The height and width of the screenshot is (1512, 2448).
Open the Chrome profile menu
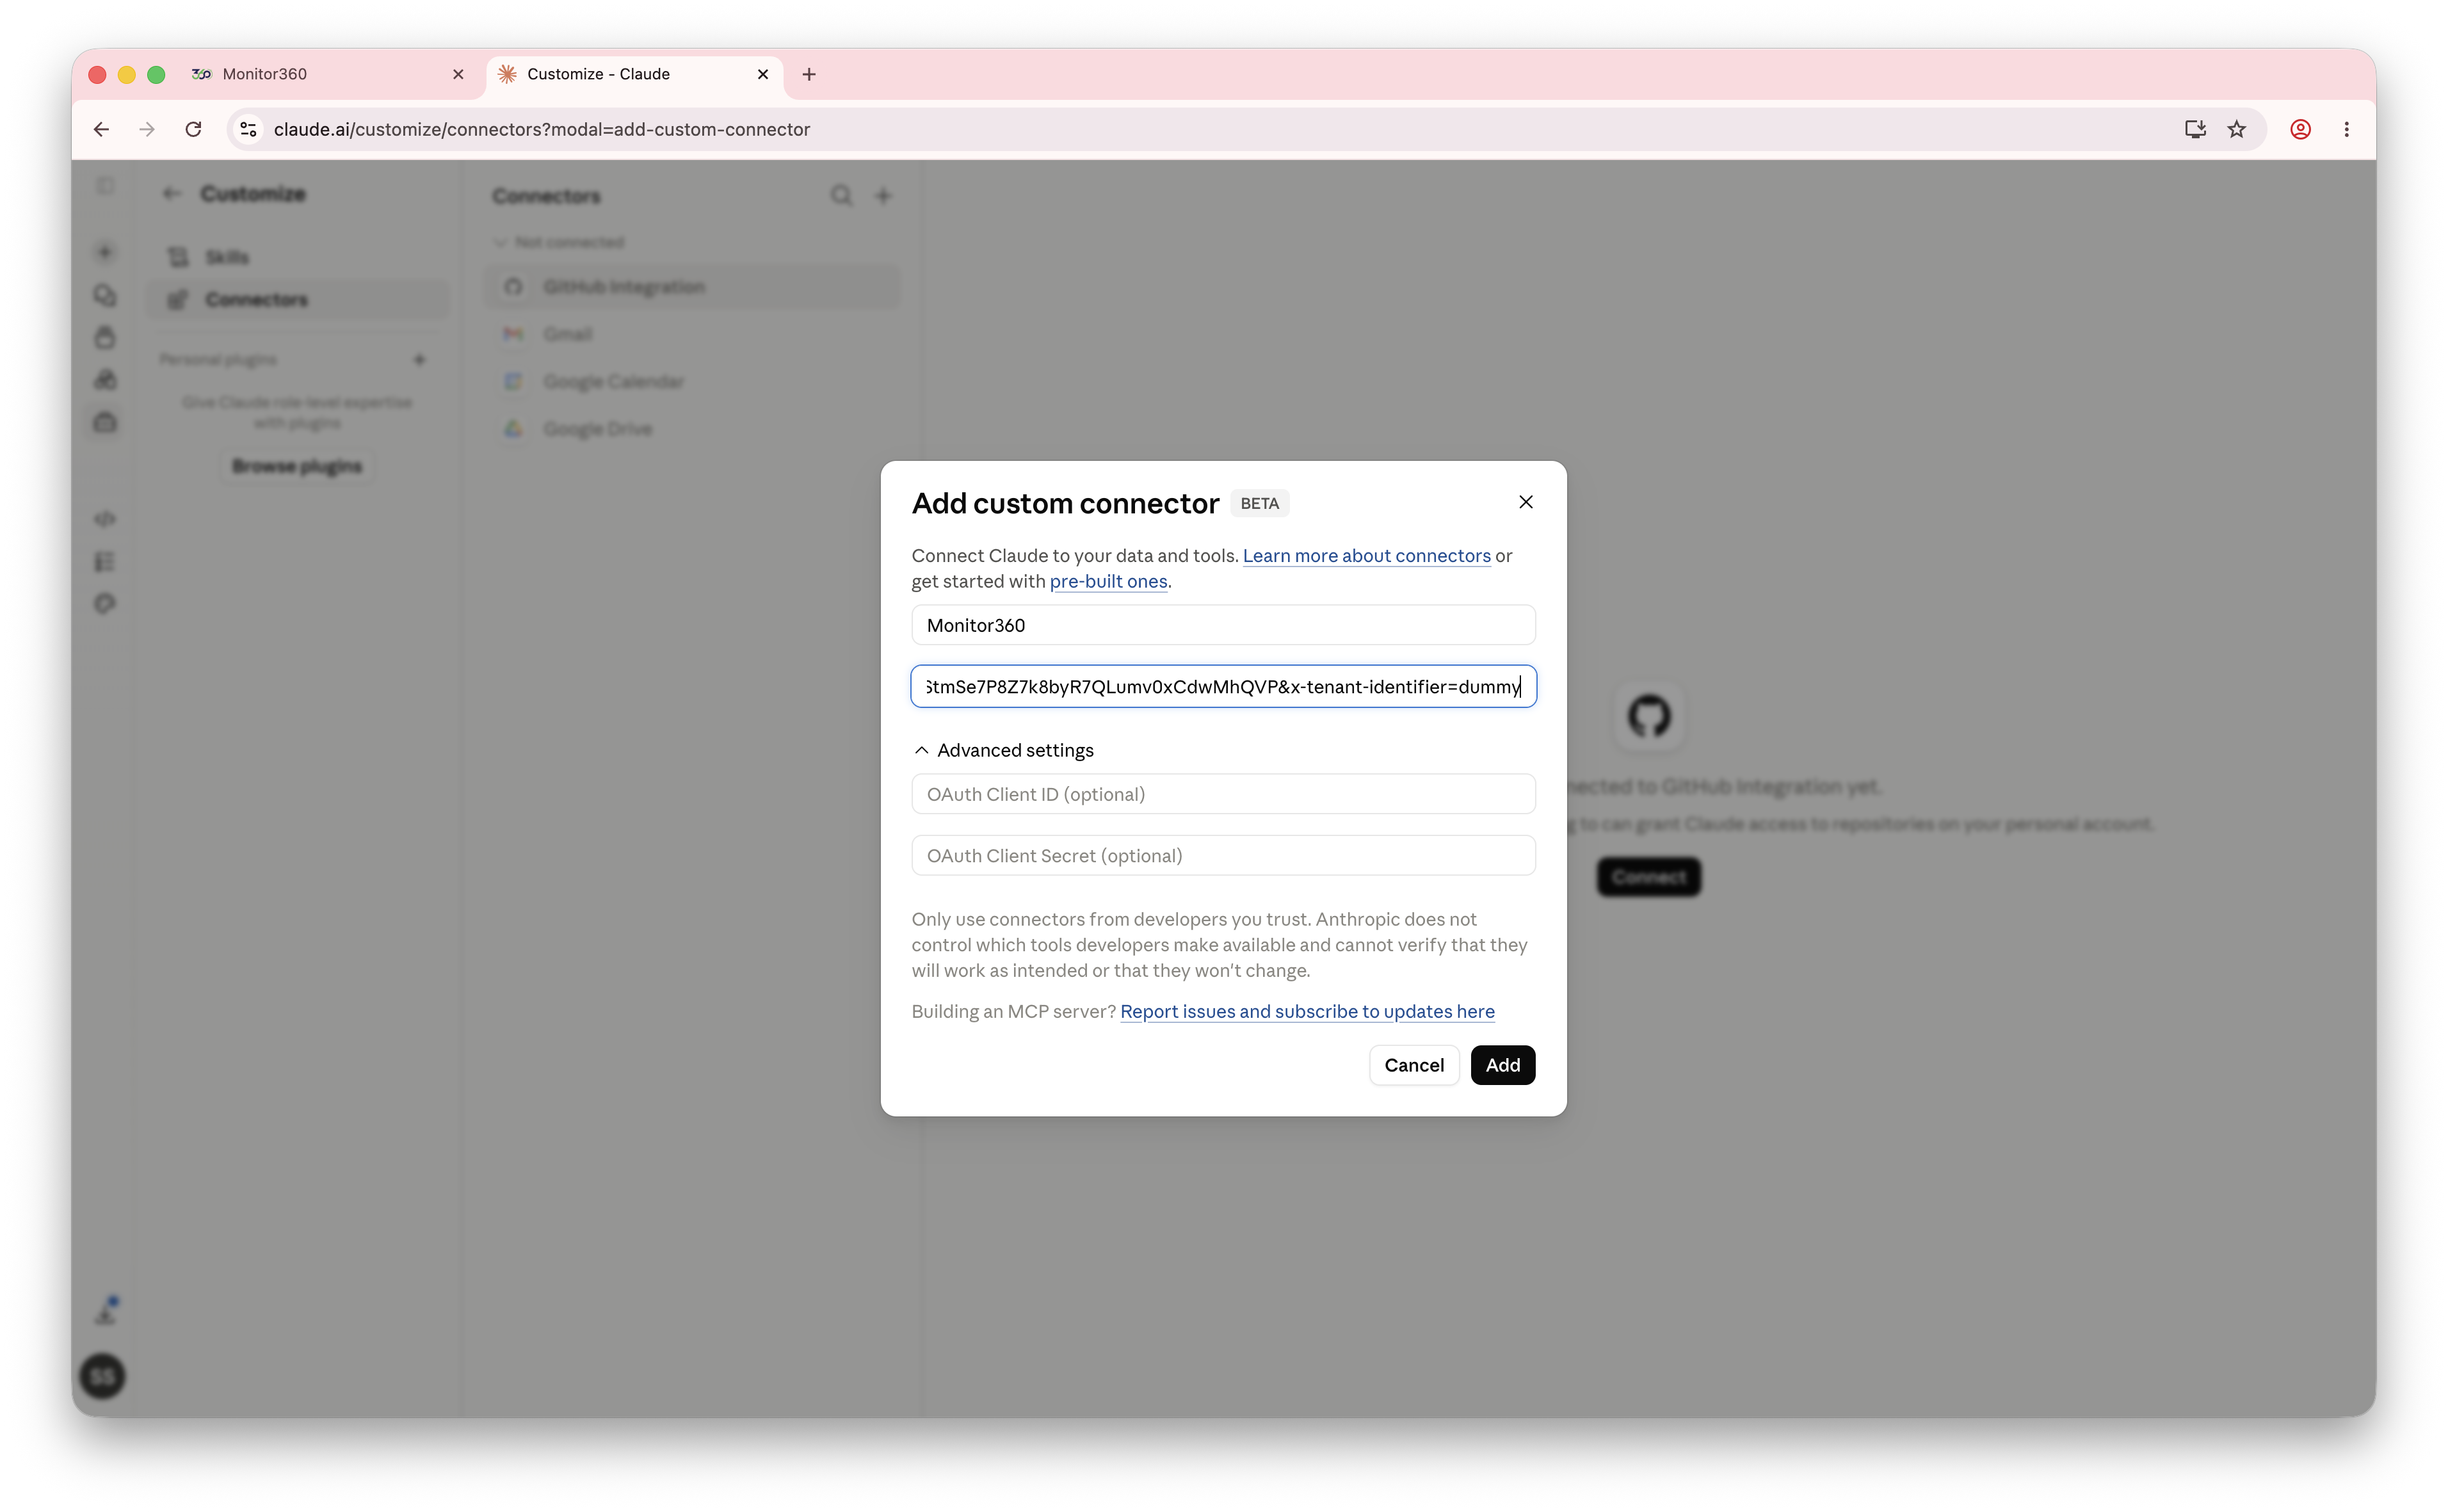tap(2300, 129)
